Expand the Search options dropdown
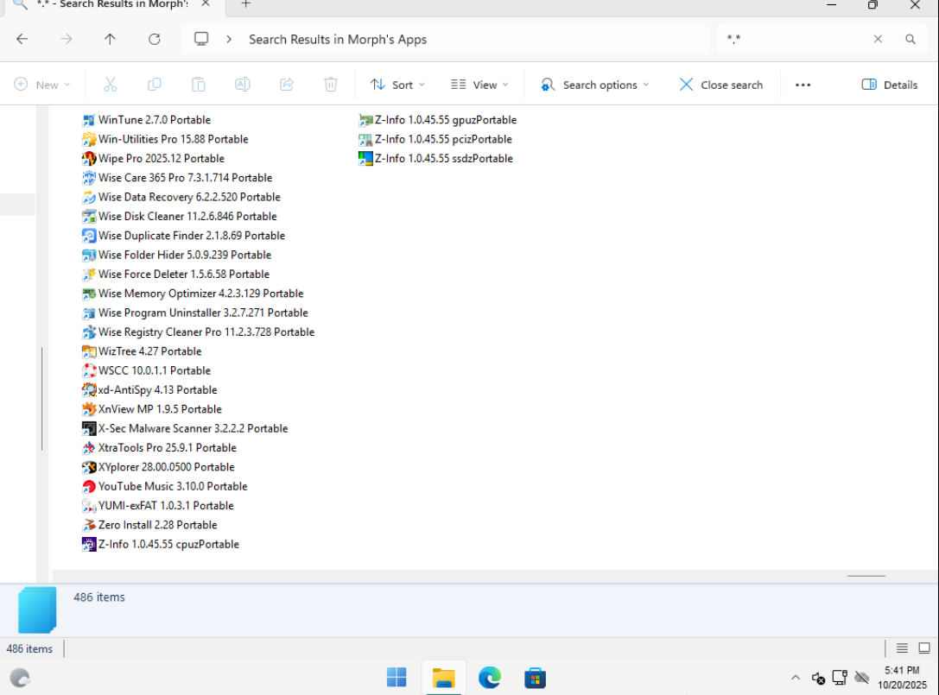Screen dimensions: 939x695 point(594,85)
